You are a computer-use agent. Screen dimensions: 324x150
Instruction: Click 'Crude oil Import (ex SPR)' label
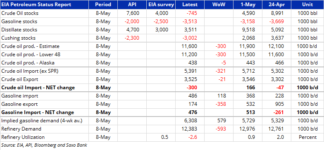click(30, 71)
